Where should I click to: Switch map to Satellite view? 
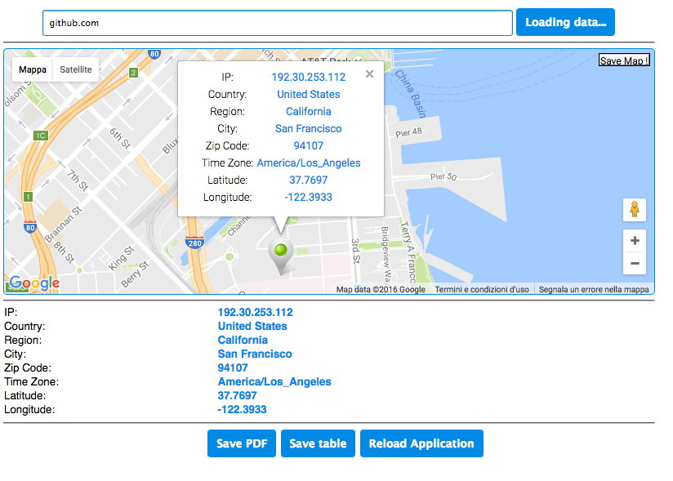pyautogui.click(x=75, y=69)
